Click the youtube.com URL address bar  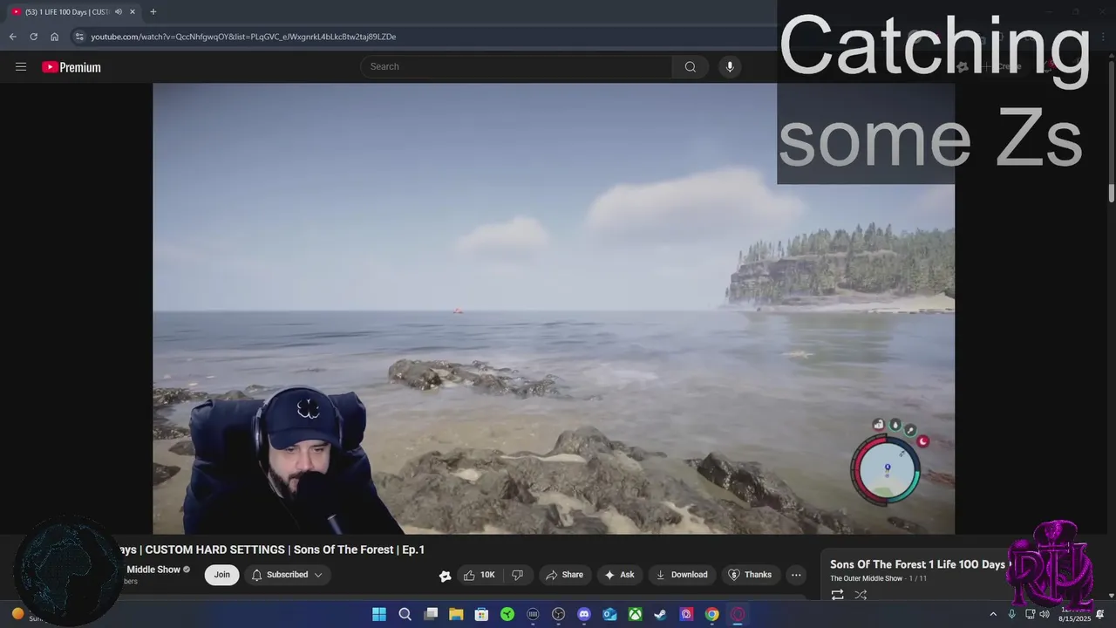click(243, 37)
